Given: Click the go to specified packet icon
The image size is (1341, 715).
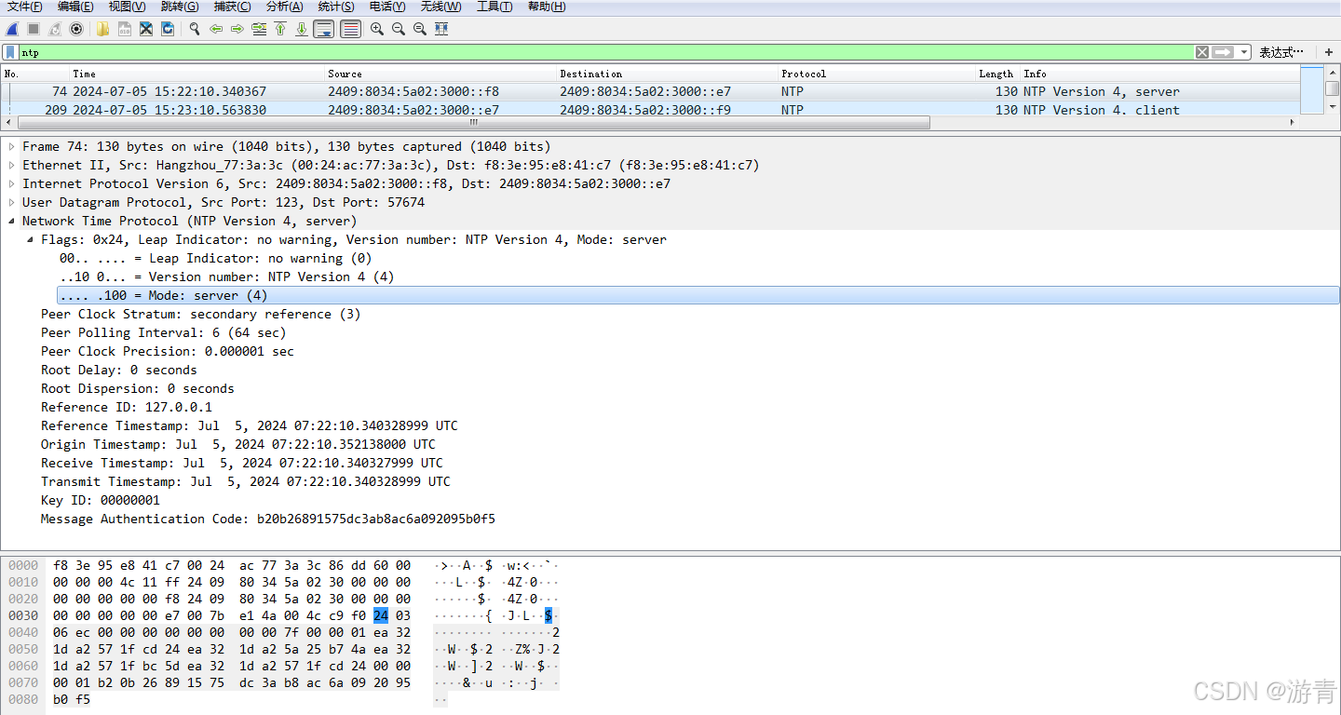Looking at the screenshot, I should click(x=259, y=29).
